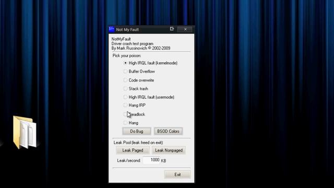Select the Hang radio button
Viewport: 334px width, 188px height.
tap(125, 123)
